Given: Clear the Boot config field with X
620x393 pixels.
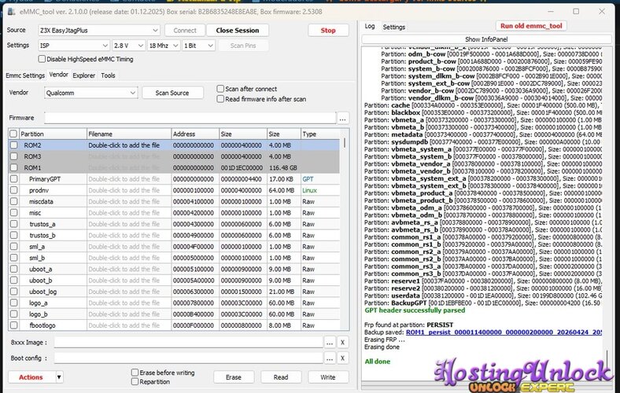Looking at the screenshot, I should (x=343, y=358).
